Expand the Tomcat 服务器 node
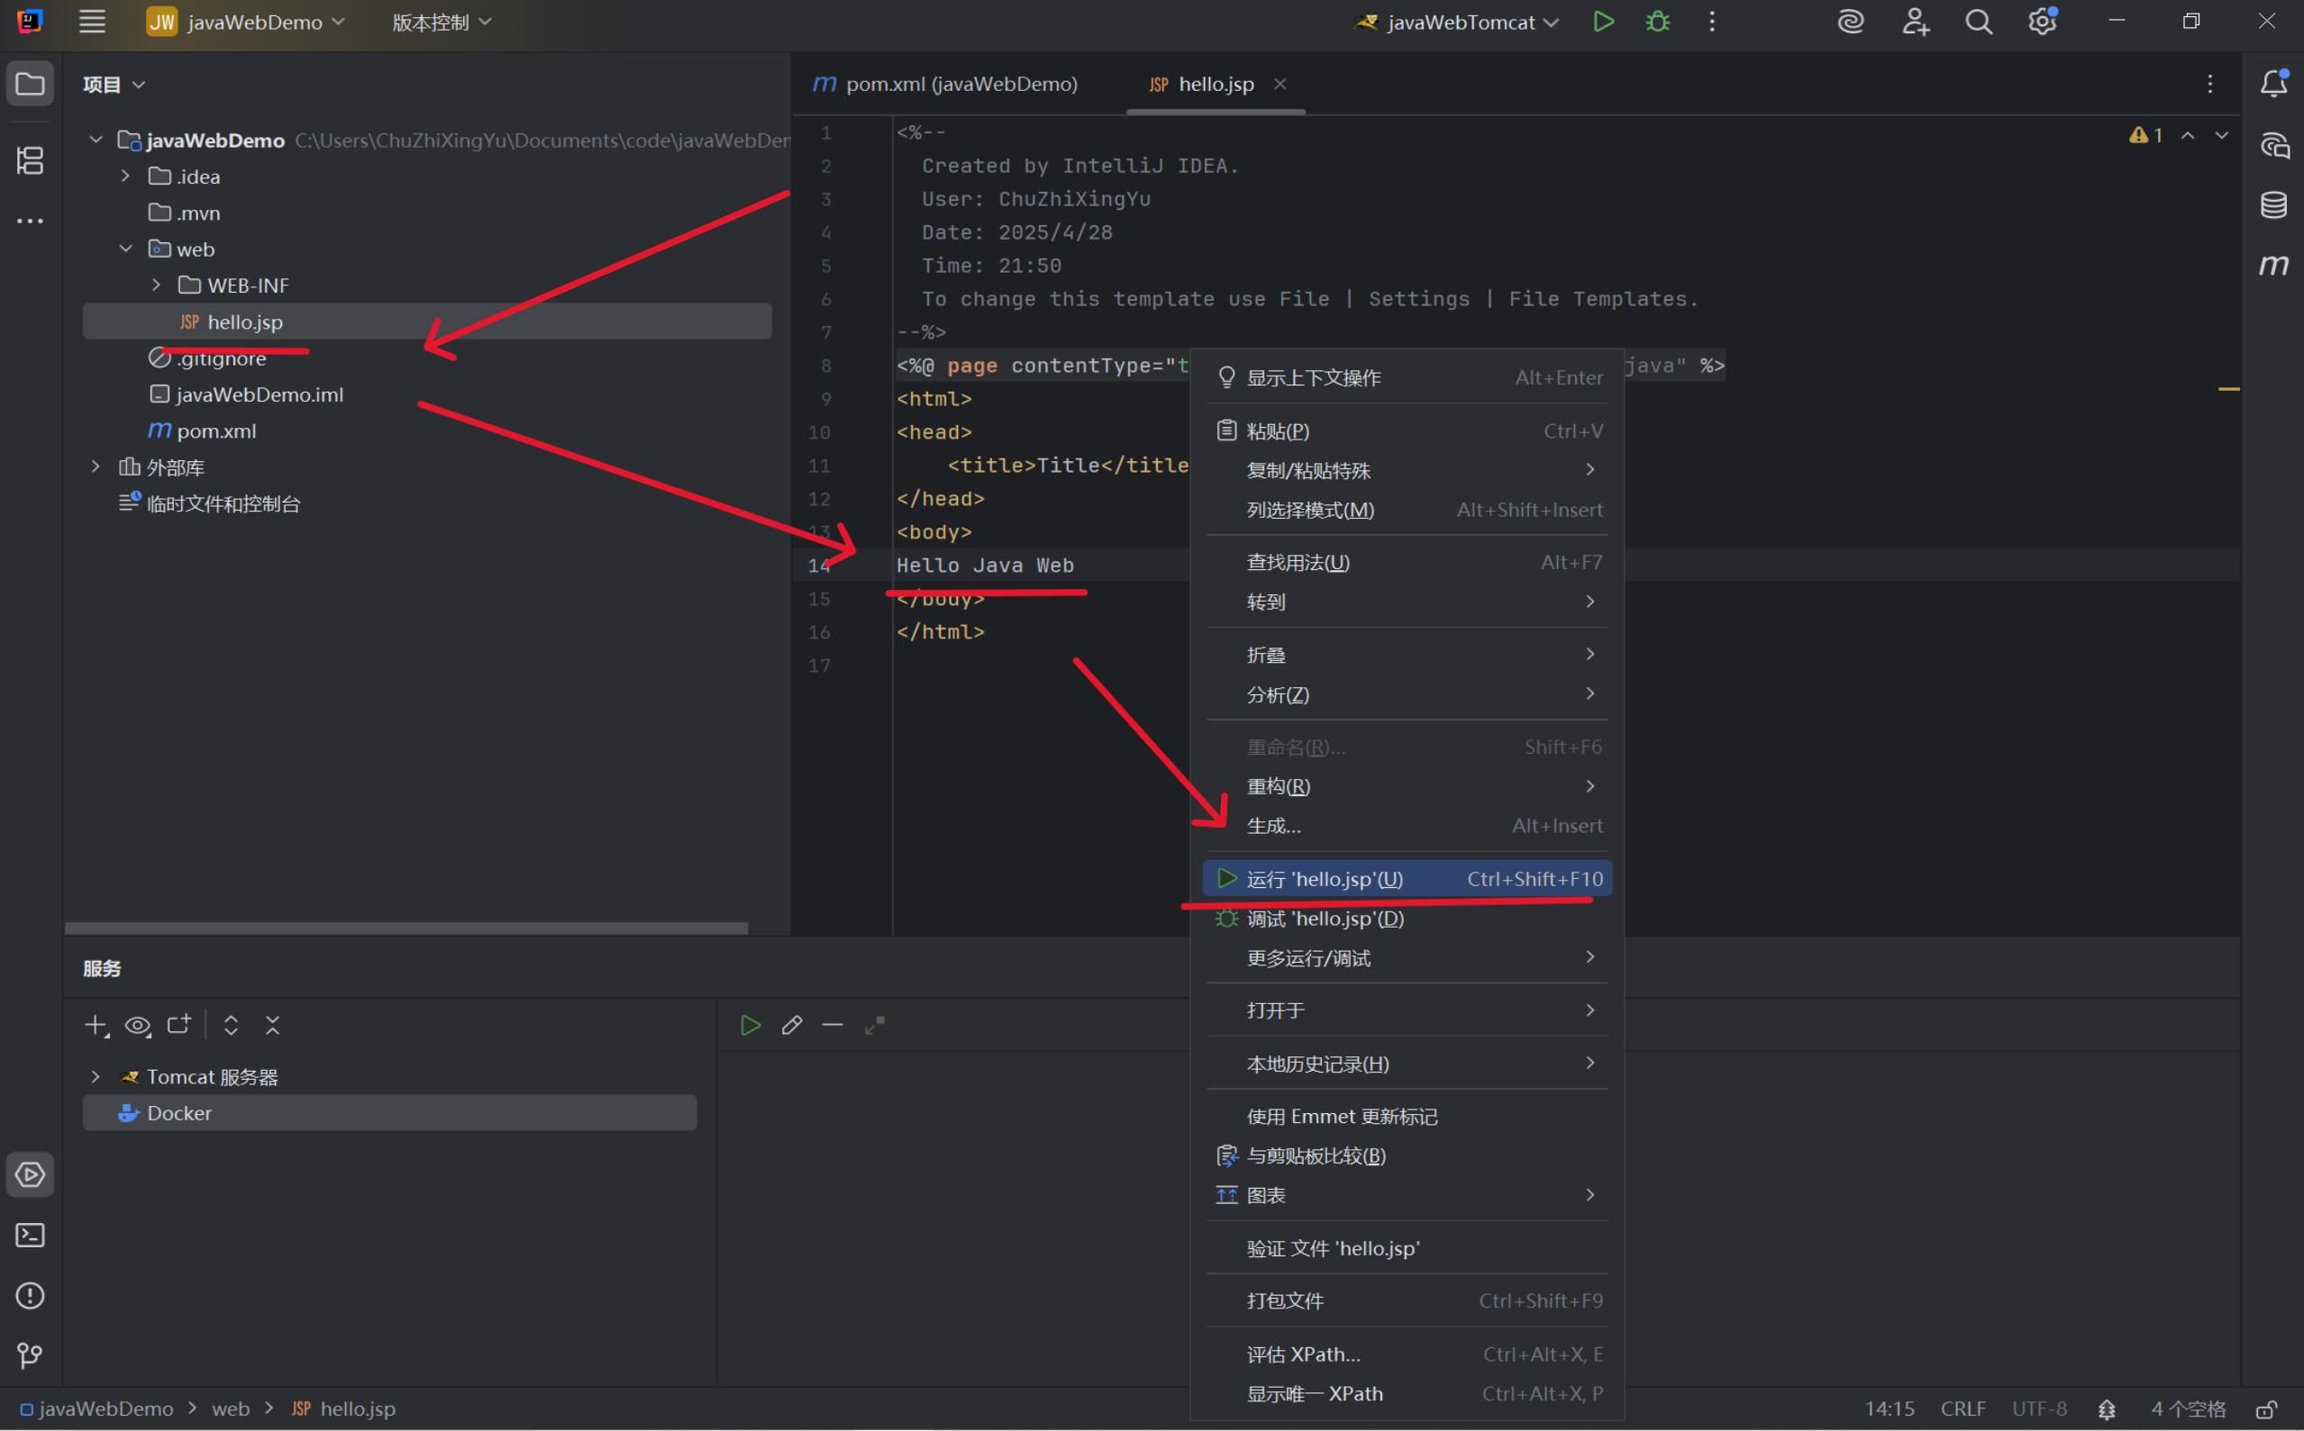The image size is (2304, 1431). coord(95,1076)
